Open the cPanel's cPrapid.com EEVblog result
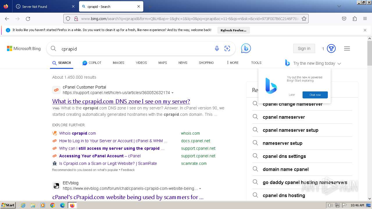This screenshot has height=209, width=372. [x=128, y=197]
